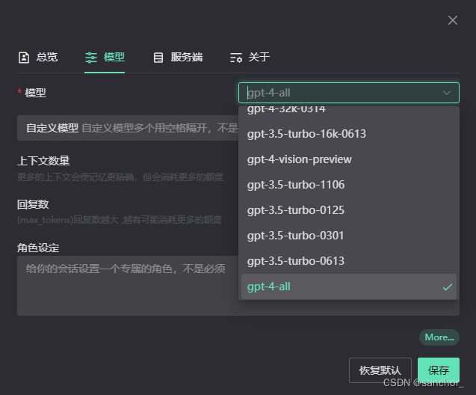
Task: Click the More... button
Action: 439,337
